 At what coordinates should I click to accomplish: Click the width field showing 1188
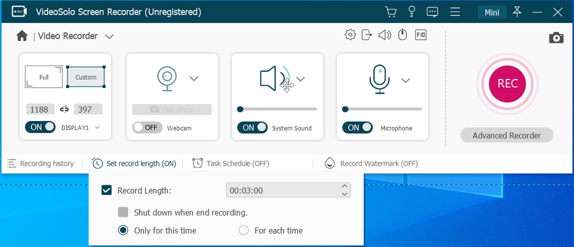40,109
